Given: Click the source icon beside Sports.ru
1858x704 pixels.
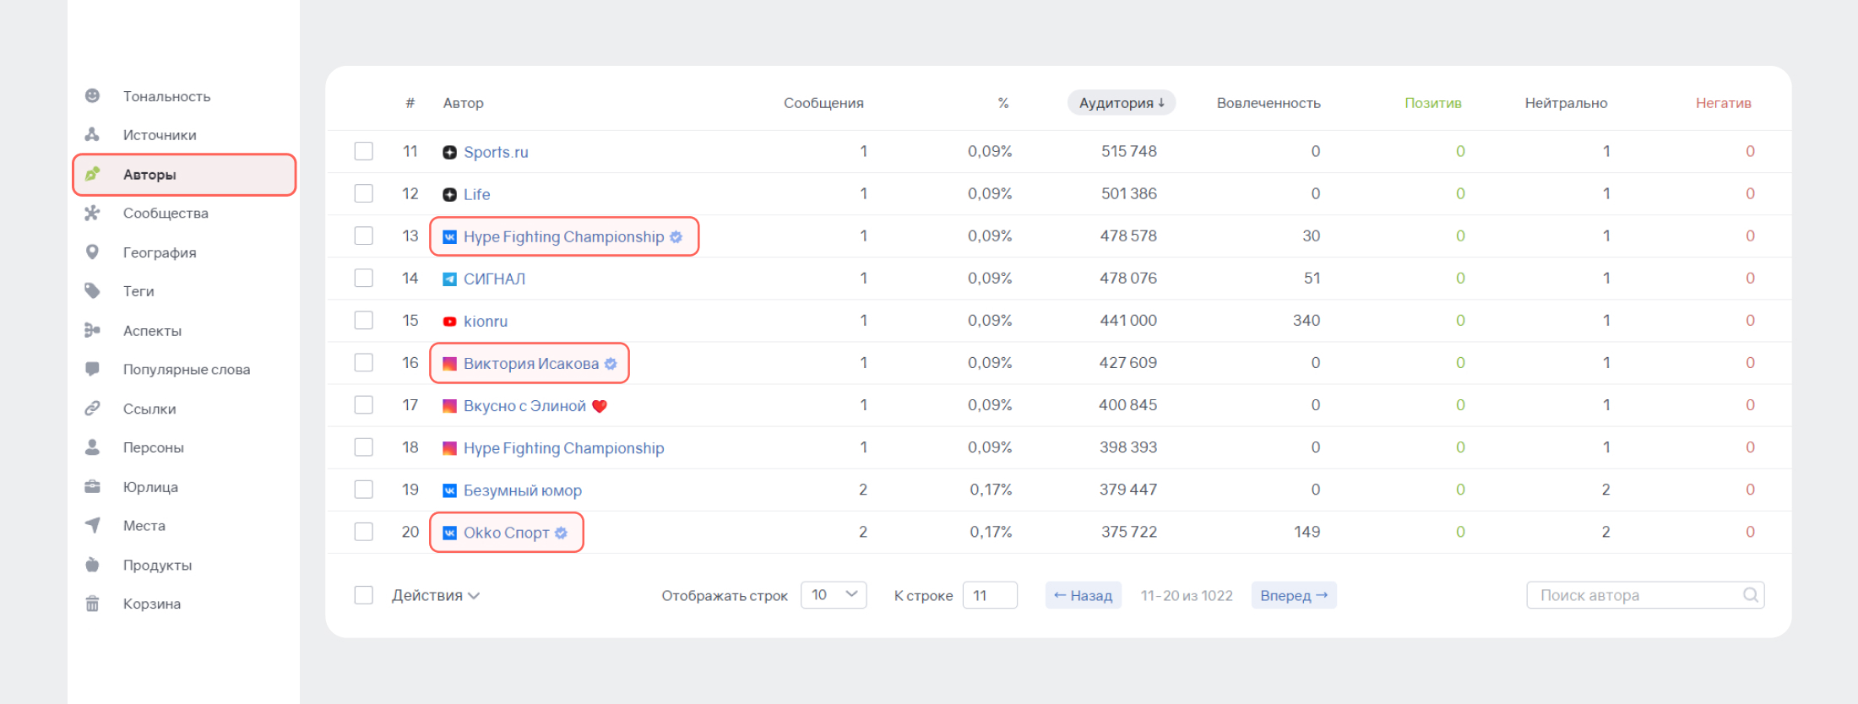Looking at the screenshot, I should (450, 152).
